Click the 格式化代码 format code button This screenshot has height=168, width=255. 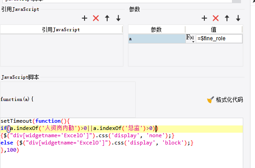pyautogui.click(x=225, y=100)
